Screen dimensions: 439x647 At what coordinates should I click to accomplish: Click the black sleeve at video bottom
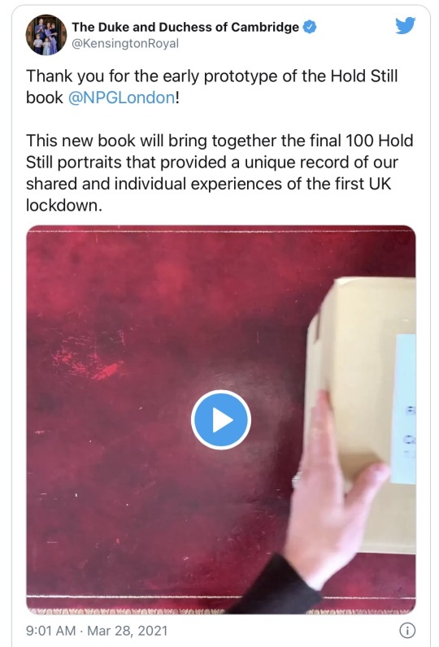point(279,586)
